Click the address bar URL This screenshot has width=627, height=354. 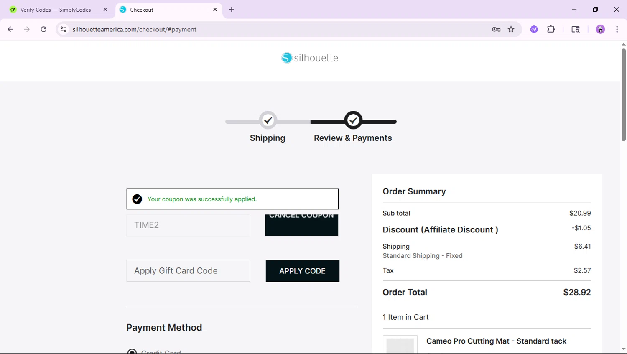point(134,29)
